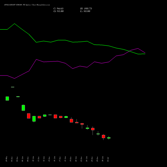Click the '01 Jul' date axis label

108,159
